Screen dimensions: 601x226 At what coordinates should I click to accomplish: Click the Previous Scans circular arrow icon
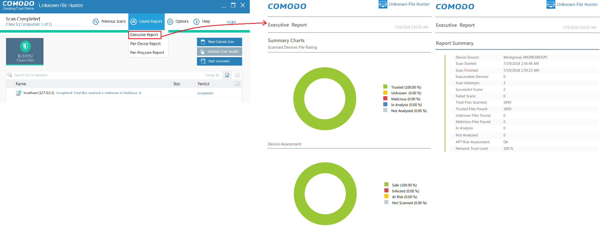pos(96,22)
